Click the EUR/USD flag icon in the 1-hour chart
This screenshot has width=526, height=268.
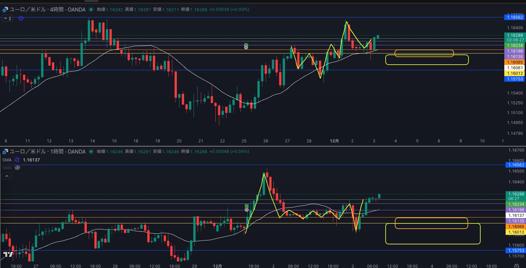[5, 152]
